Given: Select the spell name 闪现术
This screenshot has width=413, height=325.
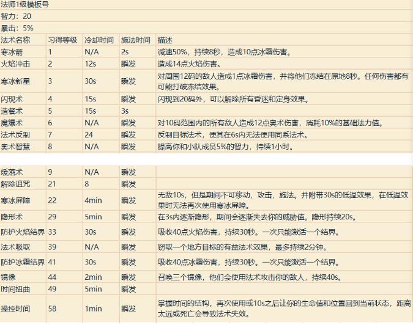Looking at the screenshot, I should 12,99.
